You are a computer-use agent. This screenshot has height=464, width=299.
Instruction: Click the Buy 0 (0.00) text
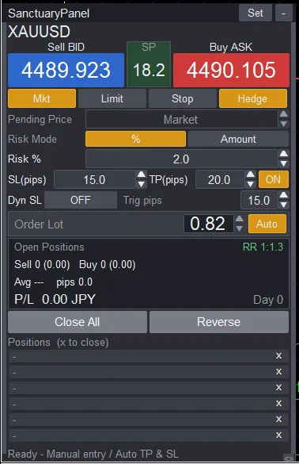click(107, 265)
